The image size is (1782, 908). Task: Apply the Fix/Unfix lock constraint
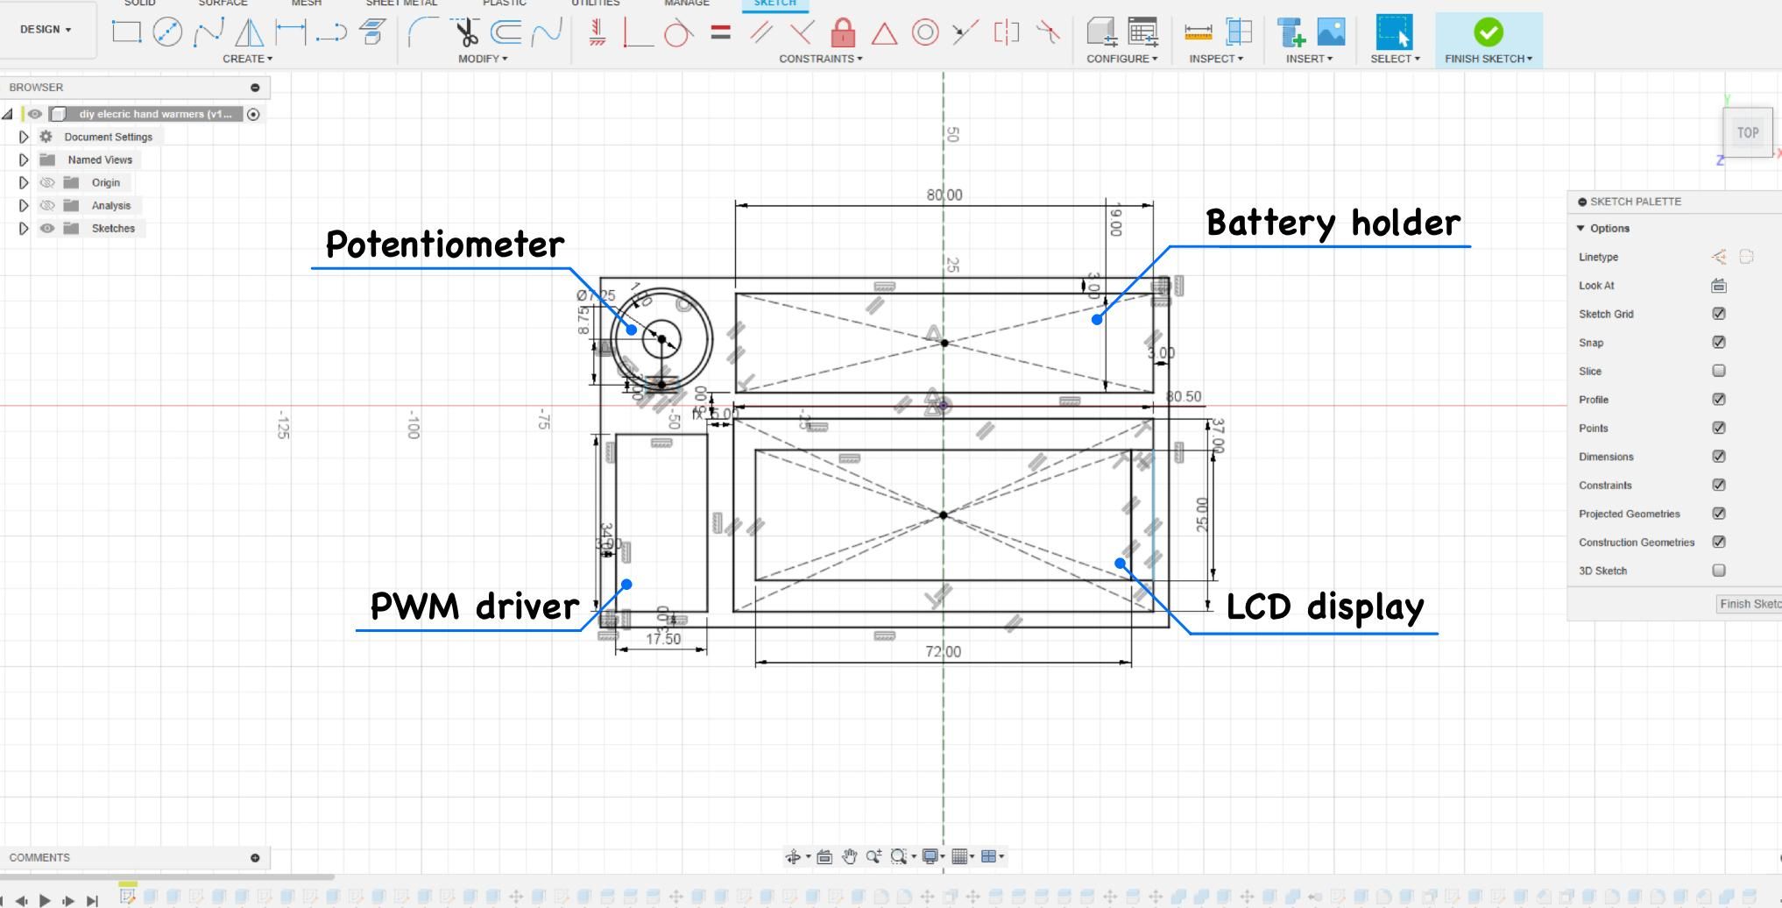point(843,32)
